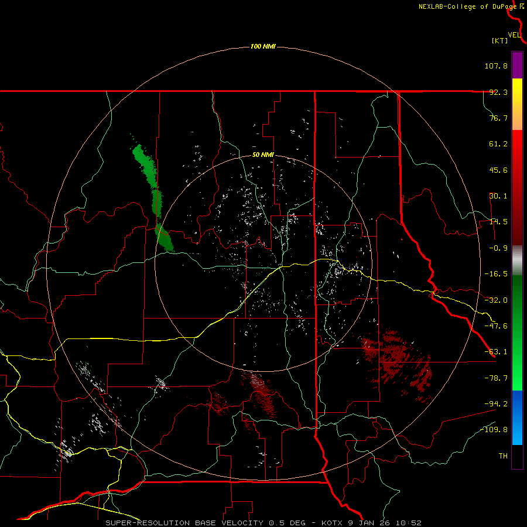Click the [KT] units label

tap(500, 40)
